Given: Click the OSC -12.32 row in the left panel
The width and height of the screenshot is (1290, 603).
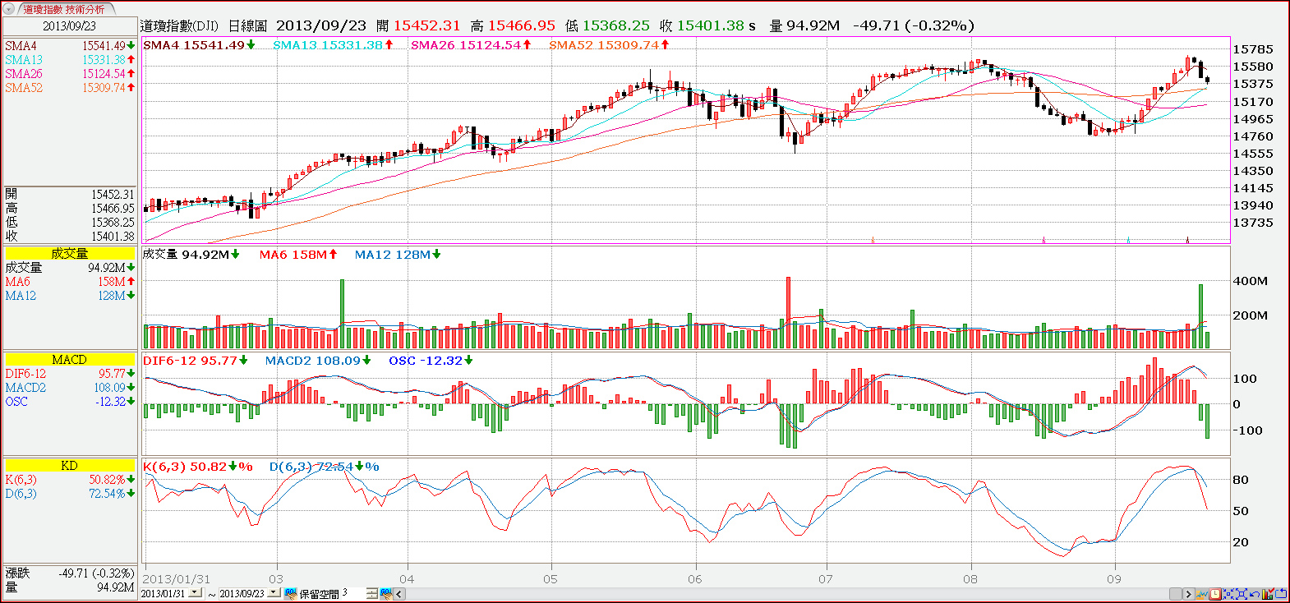Looking at the screenshot, I should point(69,402).
